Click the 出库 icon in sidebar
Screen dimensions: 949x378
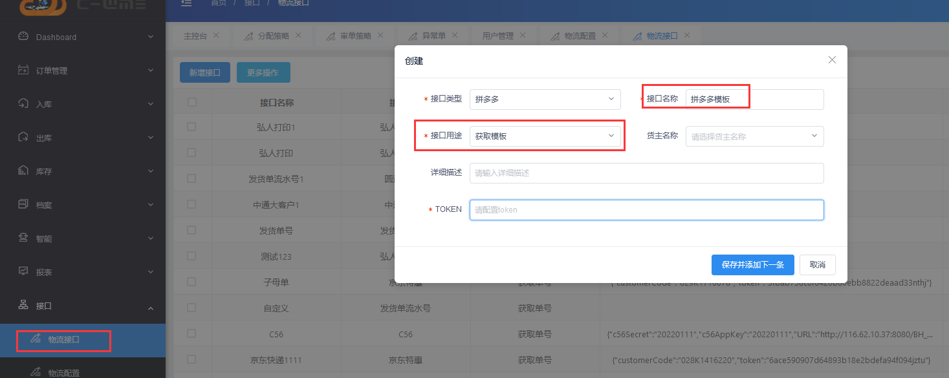click(x=23, y=138)
